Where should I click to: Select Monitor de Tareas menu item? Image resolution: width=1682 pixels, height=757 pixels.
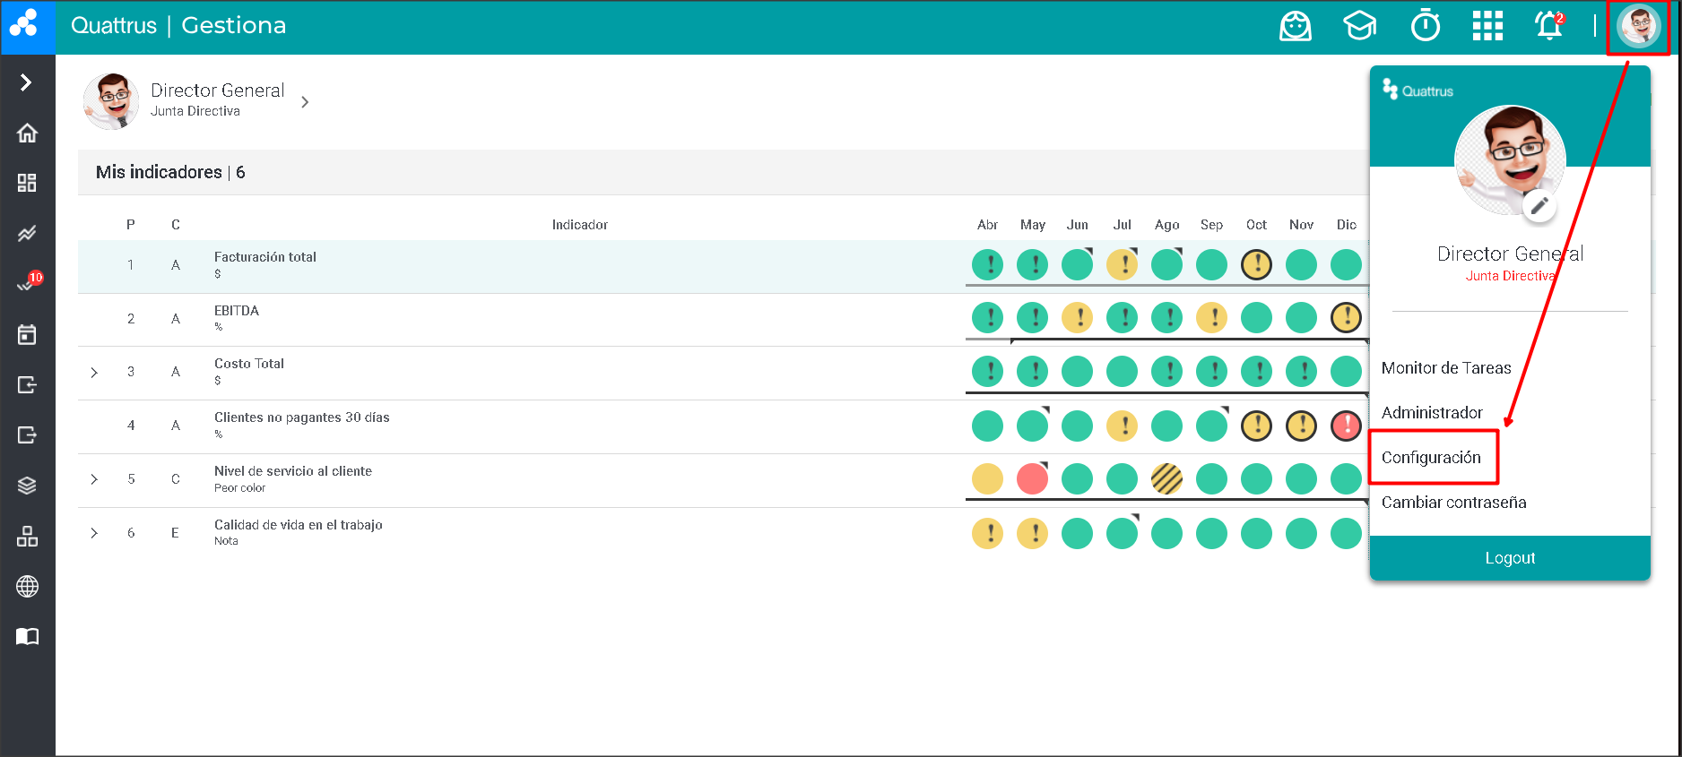(1445, 368)
